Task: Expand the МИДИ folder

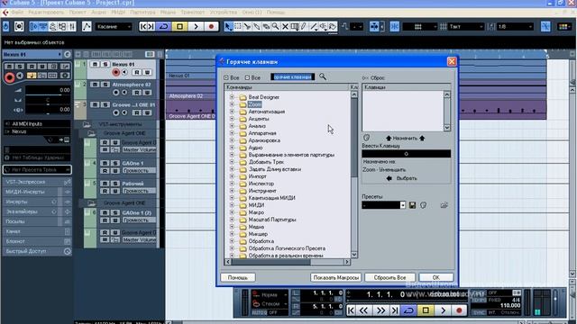Action: [232, 205]
